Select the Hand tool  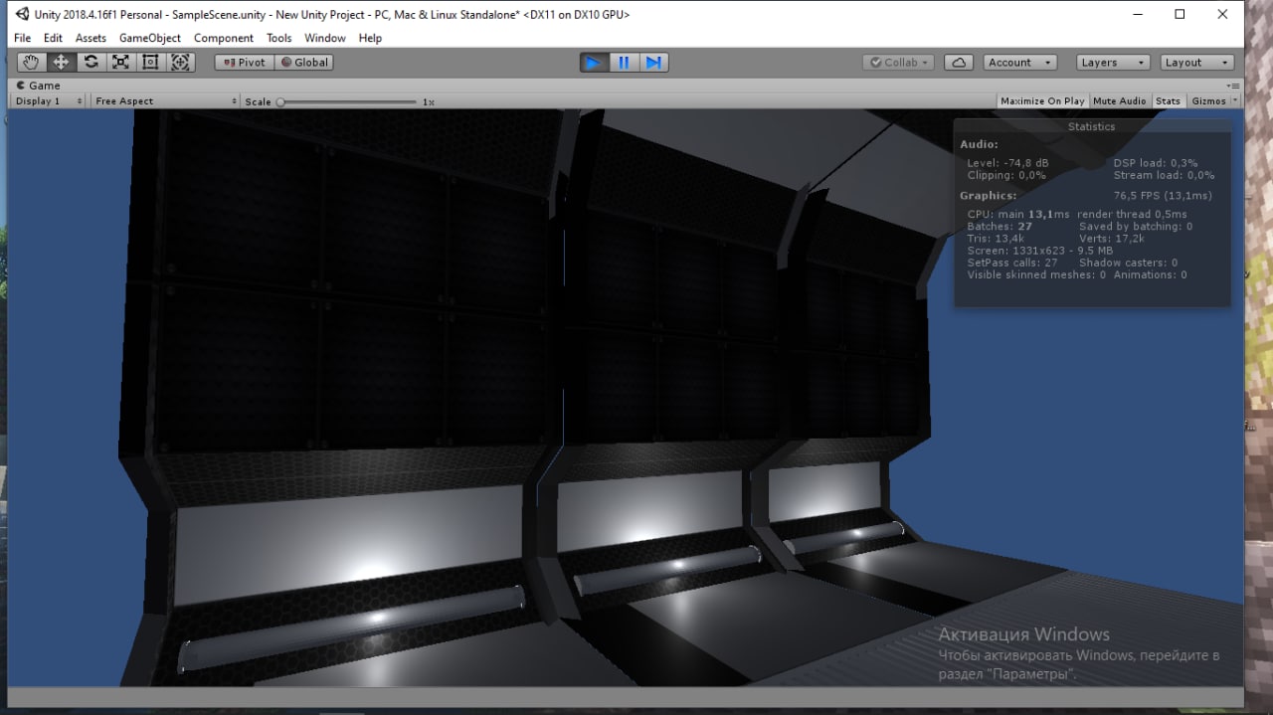pyautogui.click(x=31, y=62)
